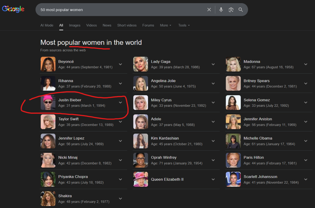
Task: Open the Short videos tab
Action: point(127,25)
